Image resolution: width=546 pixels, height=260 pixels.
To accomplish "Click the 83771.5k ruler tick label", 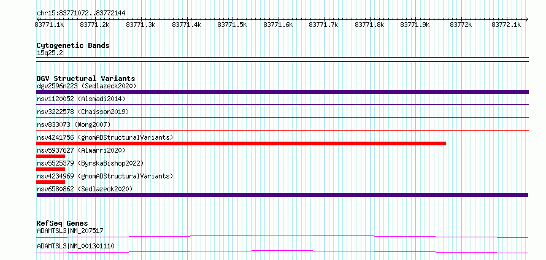I will pos(232,25).
